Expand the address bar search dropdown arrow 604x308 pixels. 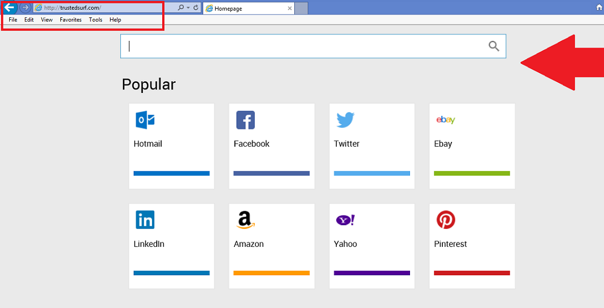(x=188, y=8)
